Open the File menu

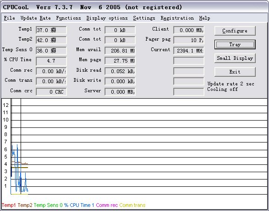click(x=10, y=18)
